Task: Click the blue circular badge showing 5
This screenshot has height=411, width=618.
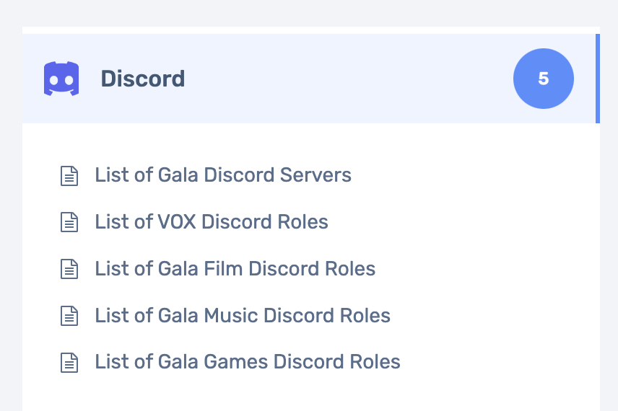Action: tap(544, 79)
